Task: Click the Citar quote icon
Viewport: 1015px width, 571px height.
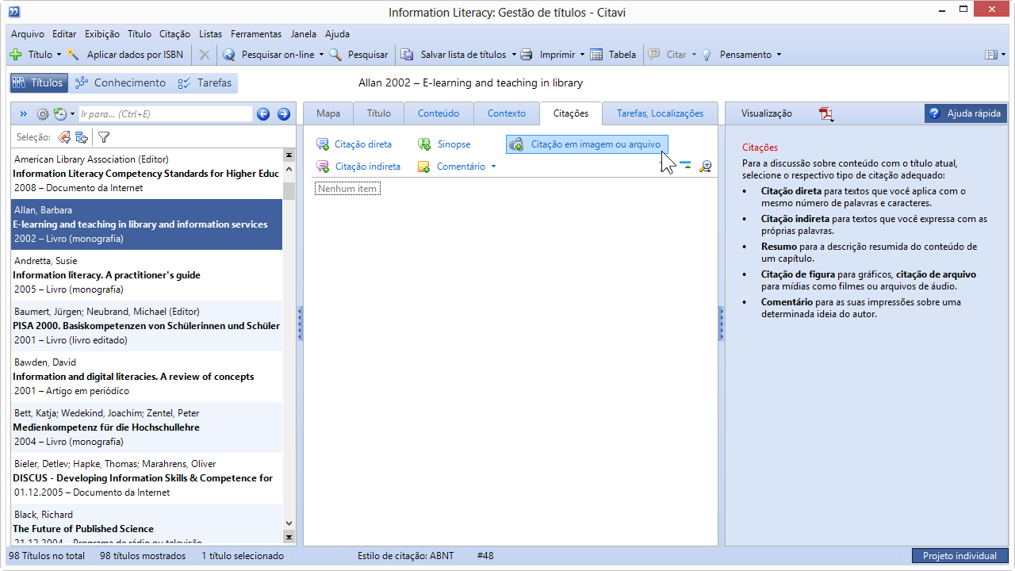Action: click(x=654, y=55)
